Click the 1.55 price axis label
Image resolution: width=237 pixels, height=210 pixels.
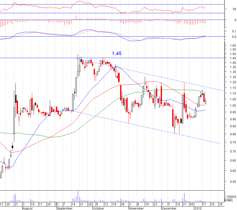click(x=233, y=50)
